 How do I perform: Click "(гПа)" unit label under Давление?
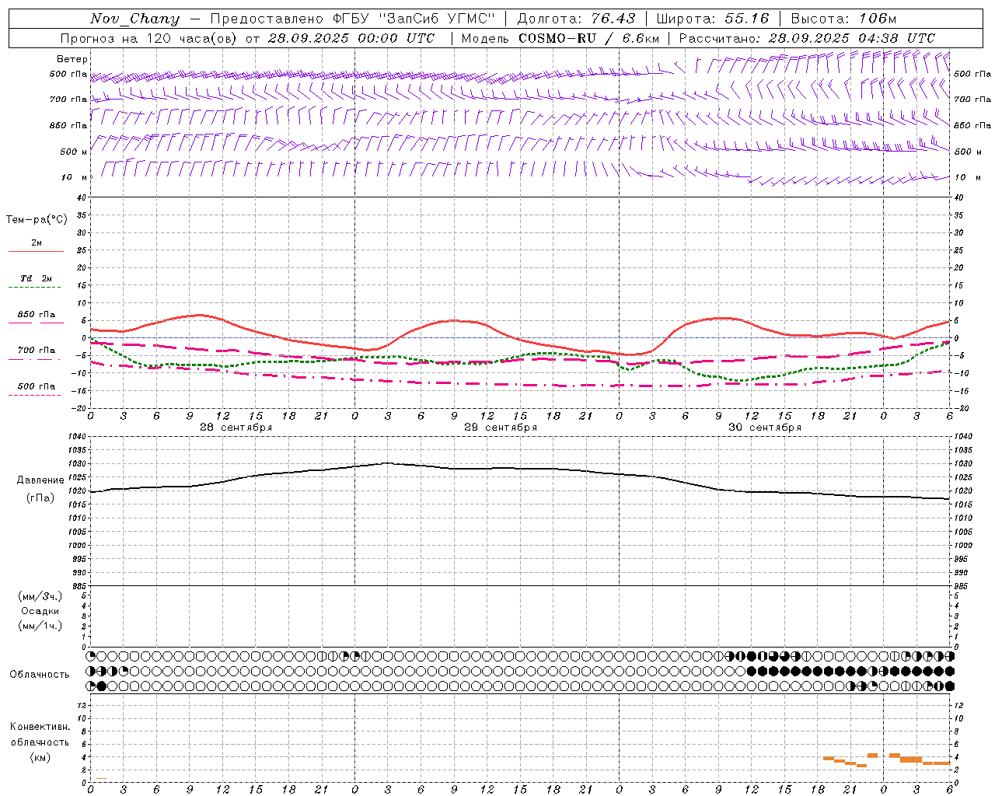pyautogui.click(x=40, y=498)
